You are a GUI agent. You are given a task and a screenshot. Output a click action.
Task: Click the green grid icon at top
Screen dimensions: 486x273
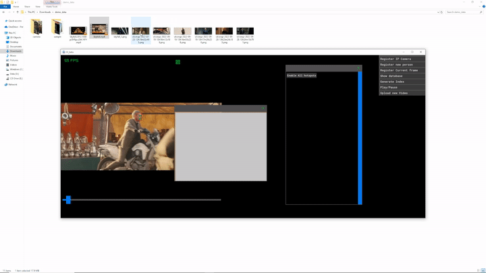[178, 62]
